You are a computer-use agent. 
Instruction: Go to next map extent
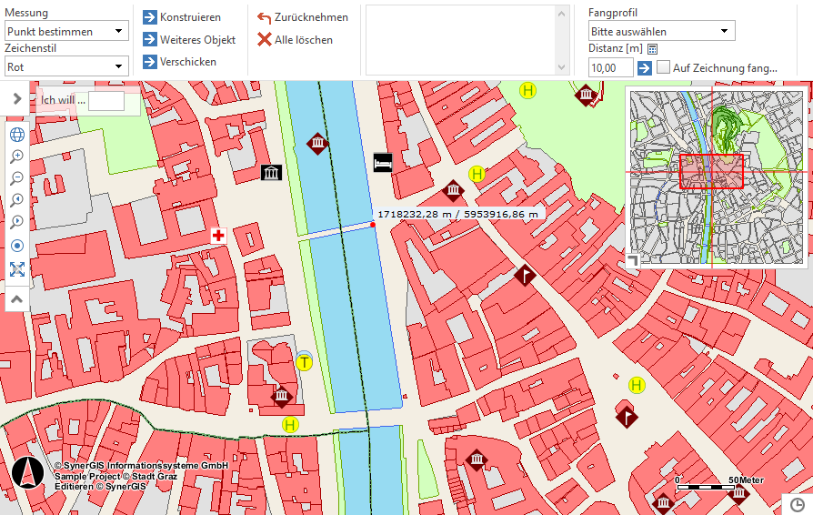point(16,223)
